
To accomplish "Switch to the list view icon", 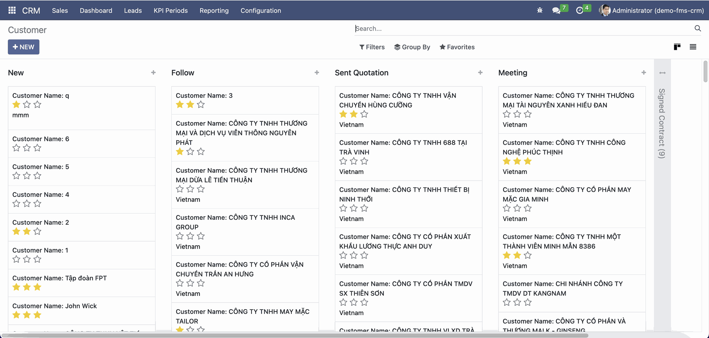I will point(693,47).
